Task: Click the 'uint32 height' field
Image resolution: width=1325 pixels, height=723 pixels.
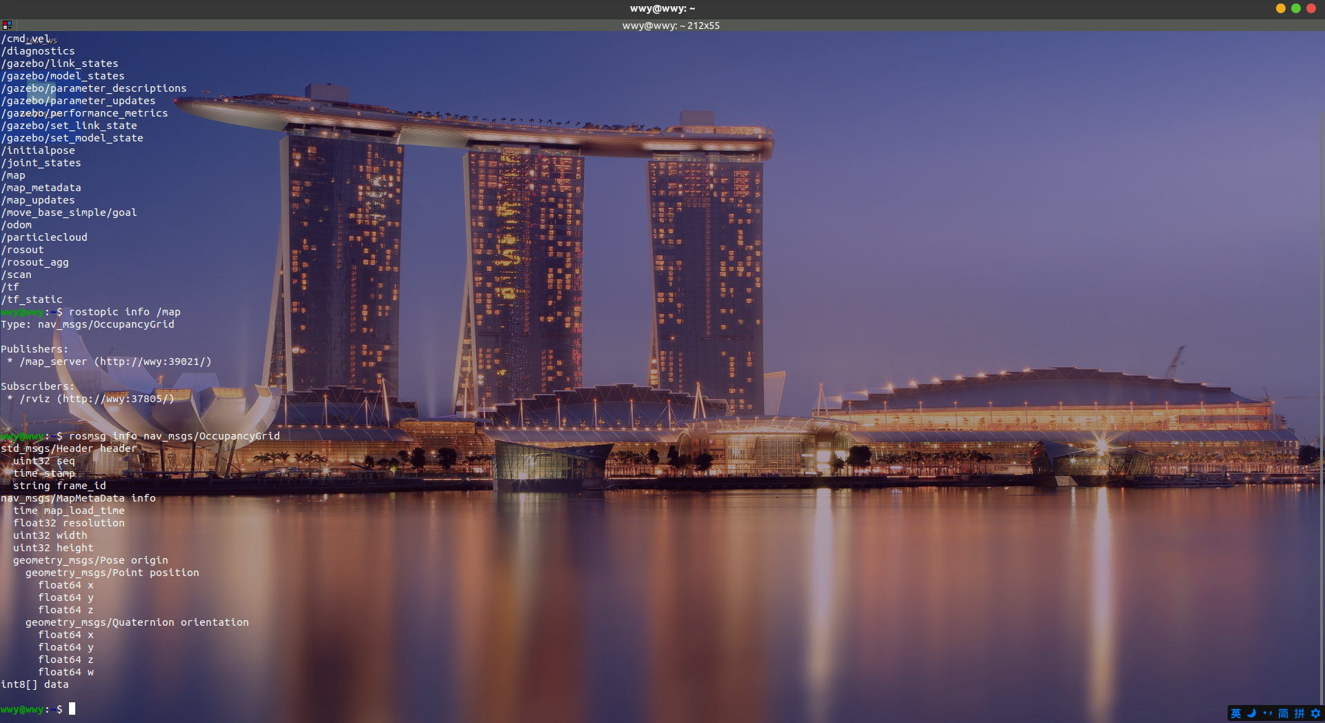Action: 53,548
